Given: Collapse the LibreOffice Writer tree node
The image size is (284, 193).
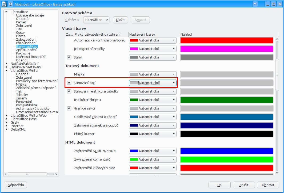Looking at the screenshot, I should (6, 71).
